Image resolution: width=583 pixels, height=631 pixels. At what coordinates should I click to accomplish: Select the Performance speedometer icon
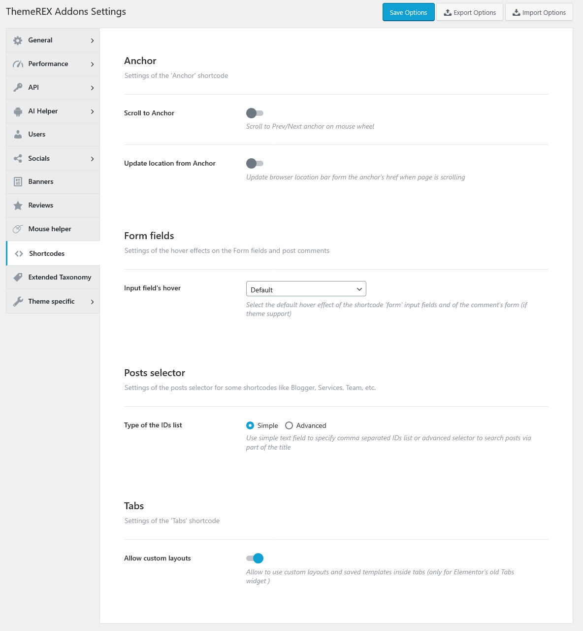point(18,64)
